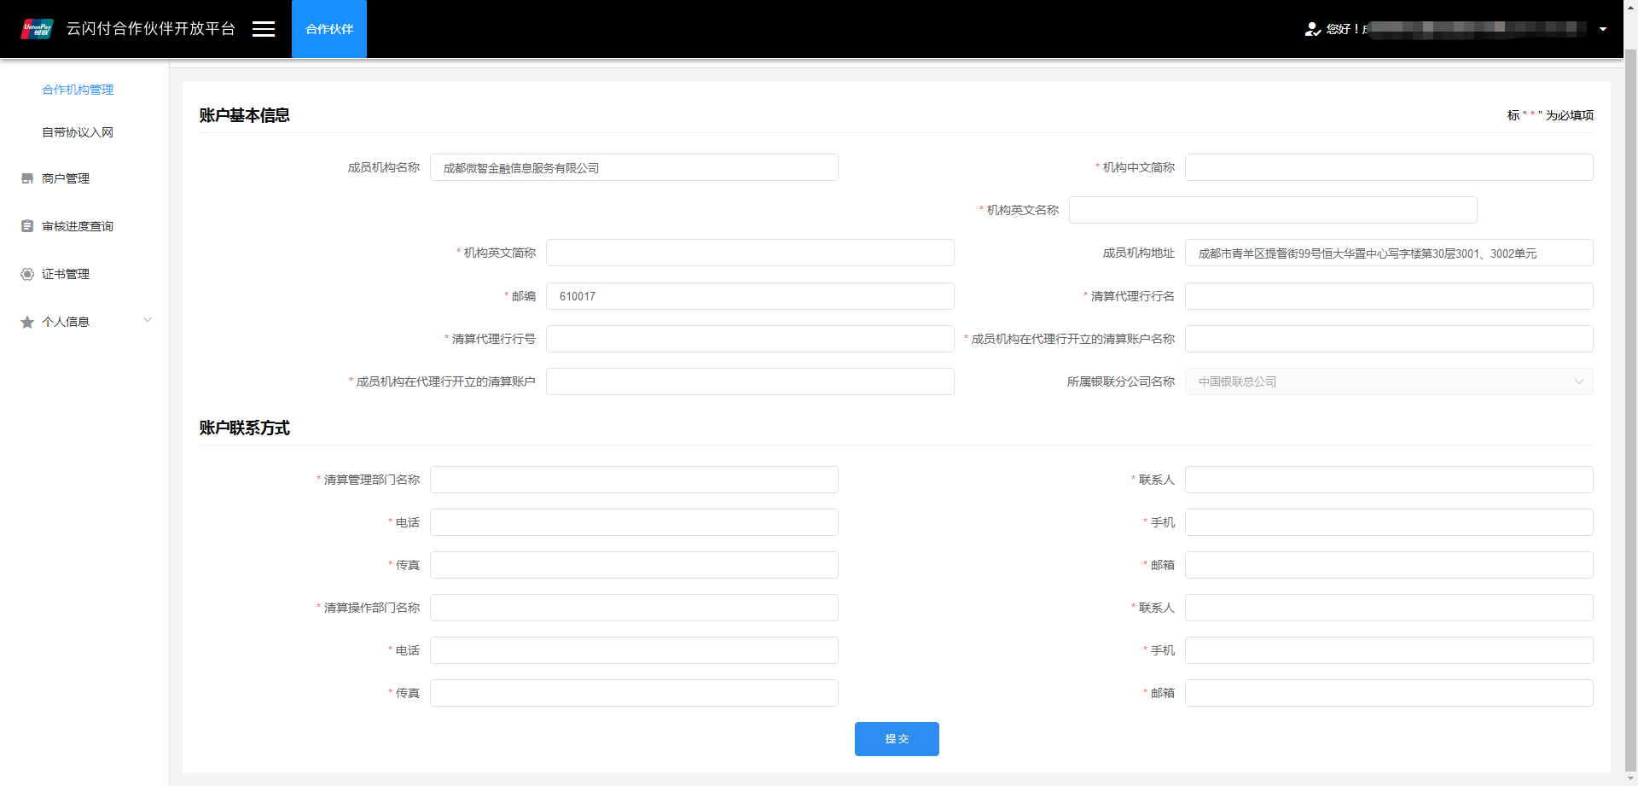
Task: Select 证书管理 menu item
Action: (66, 274)
